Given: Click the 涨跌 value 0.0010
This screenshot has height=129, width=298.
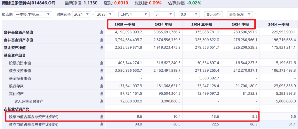Looking at the screenshot, I should click(121, 3).
